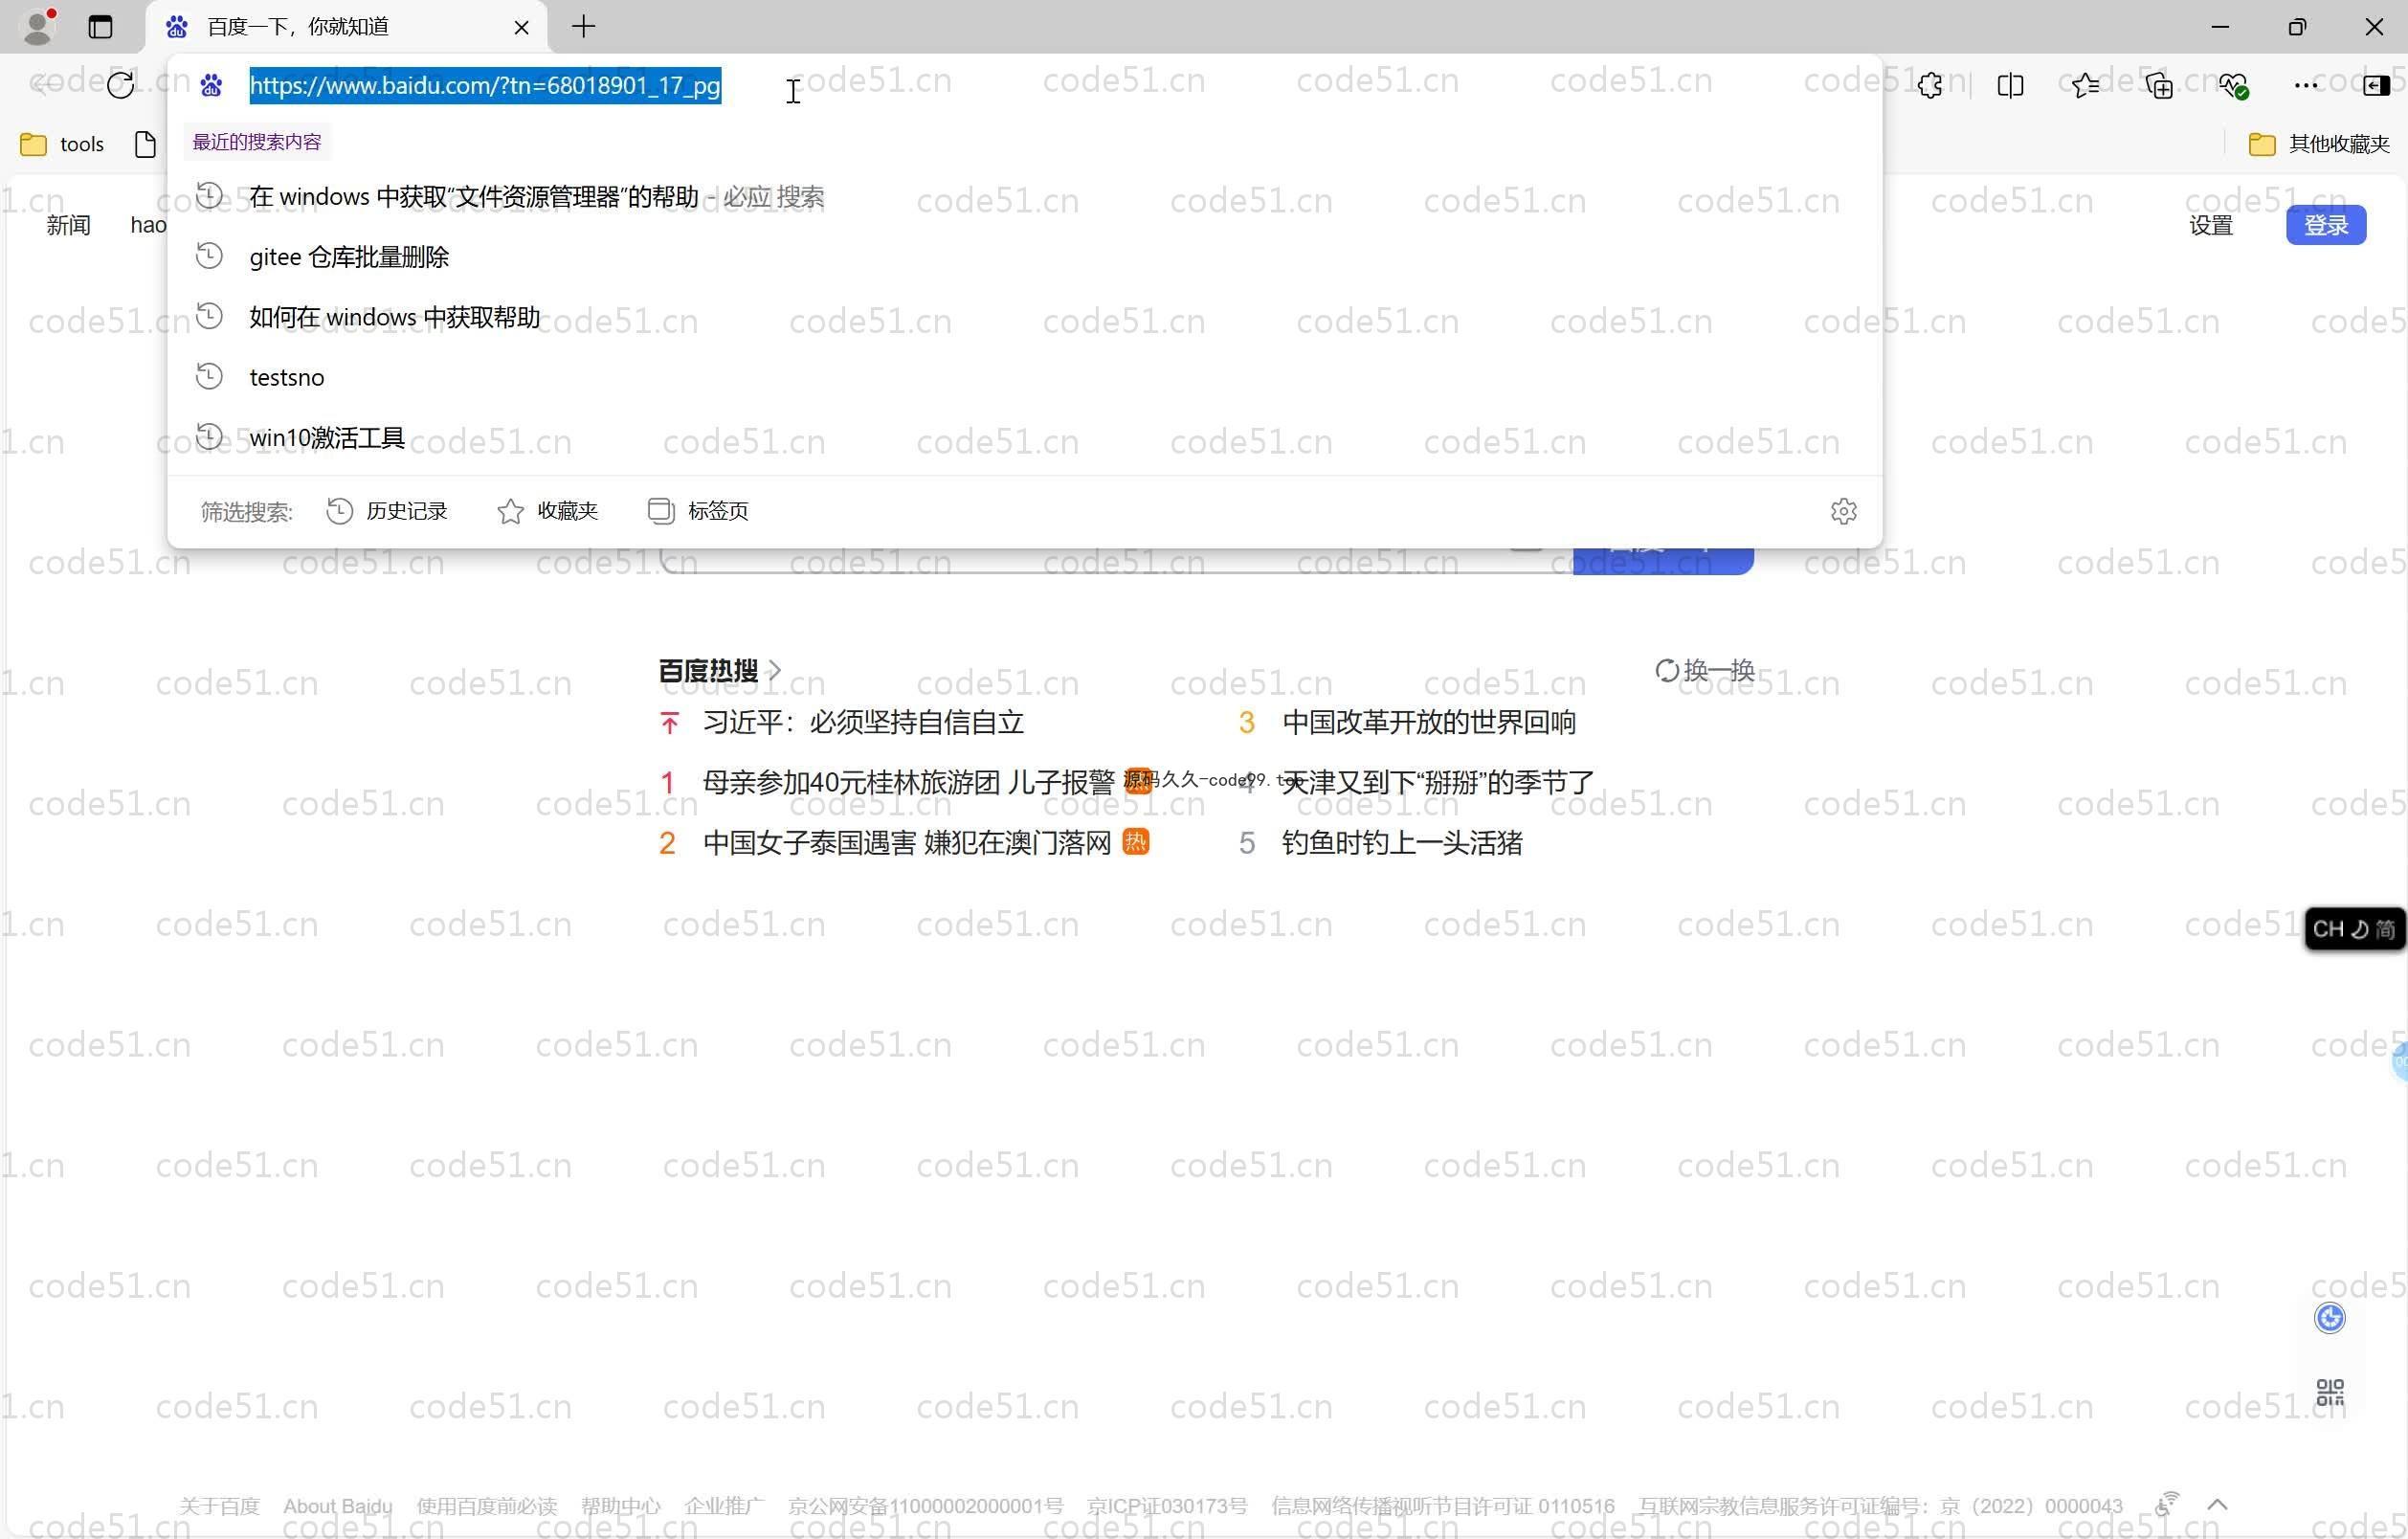Refresh hot searches with 换一换
Image resolution: width=2408 pixels, height=1539 pixels.
tap(1705, 670)
